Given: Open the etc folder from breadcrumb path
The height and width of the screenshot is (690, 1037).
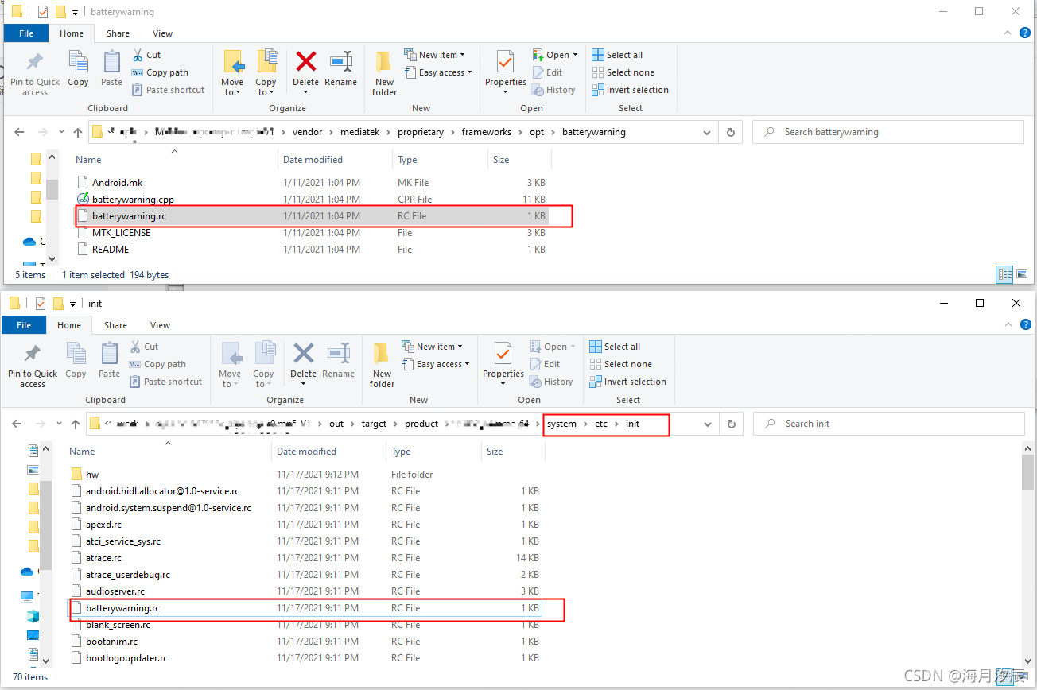Looking at the screenshot, I should pyautogui.click(x=600, y=424).
